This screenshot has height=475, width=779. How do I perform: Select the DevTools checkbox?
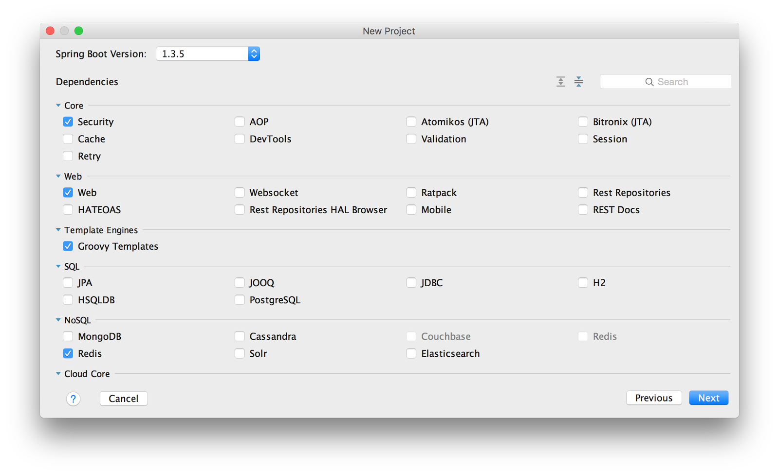[x=240, y=139]
